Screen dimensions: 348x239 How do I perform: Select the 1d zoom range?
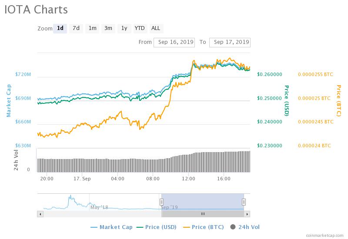point(60,28)
